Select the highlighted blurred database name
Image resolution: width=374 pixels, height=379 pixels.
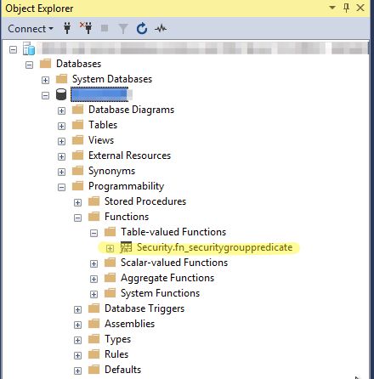pos(99,94)
